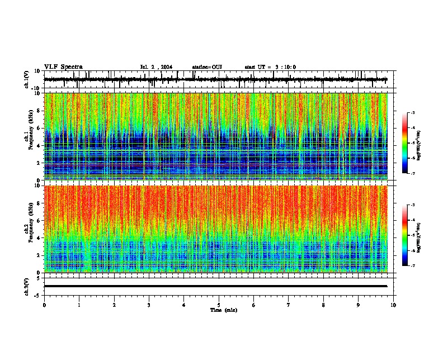Click the "4" tick on time axis
Viewport: 443px width, 342px height.
click(x=184, y=305)
